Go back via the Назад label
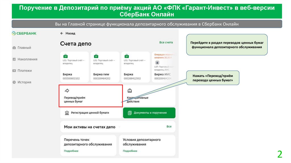 click(70, 34)
